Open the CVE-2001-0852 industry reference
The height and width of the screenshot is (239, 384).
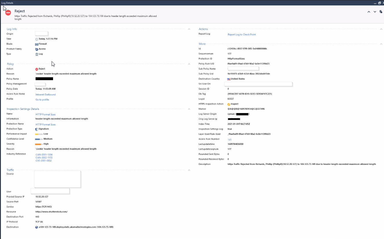(44, 161)
